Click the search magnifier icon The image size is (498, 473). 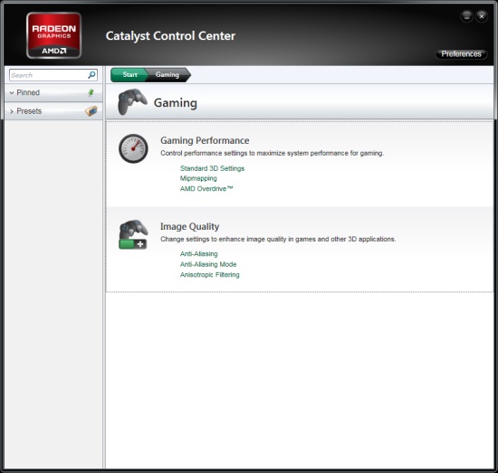pos(91,75)
